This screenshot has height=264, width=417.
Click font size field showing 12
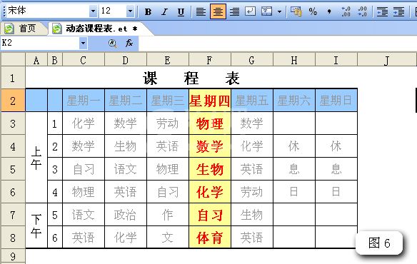point(113,11)
